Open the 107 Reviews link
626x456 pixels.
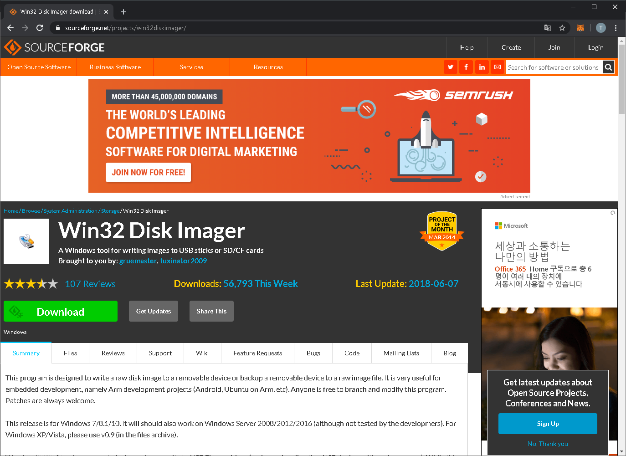pyautogui.click(x=90, y=284)
